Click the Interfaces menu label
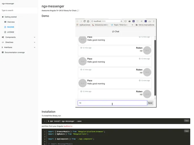The image size is (194, 145). click(x=8, y=47)
